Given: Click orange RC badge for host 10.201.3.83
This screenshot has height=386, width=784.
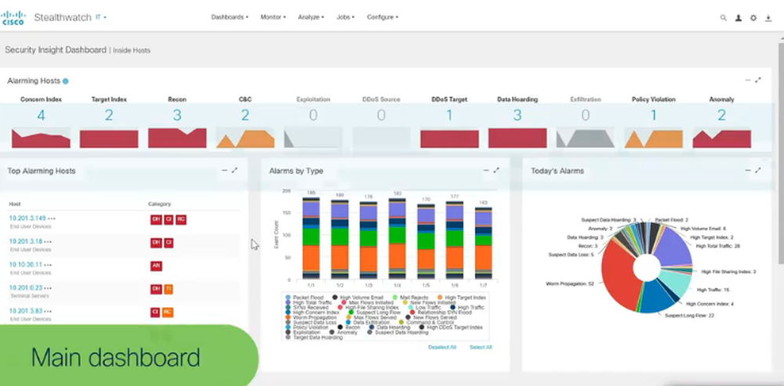Looking at the screenshot, I should [x=168, y=312].
